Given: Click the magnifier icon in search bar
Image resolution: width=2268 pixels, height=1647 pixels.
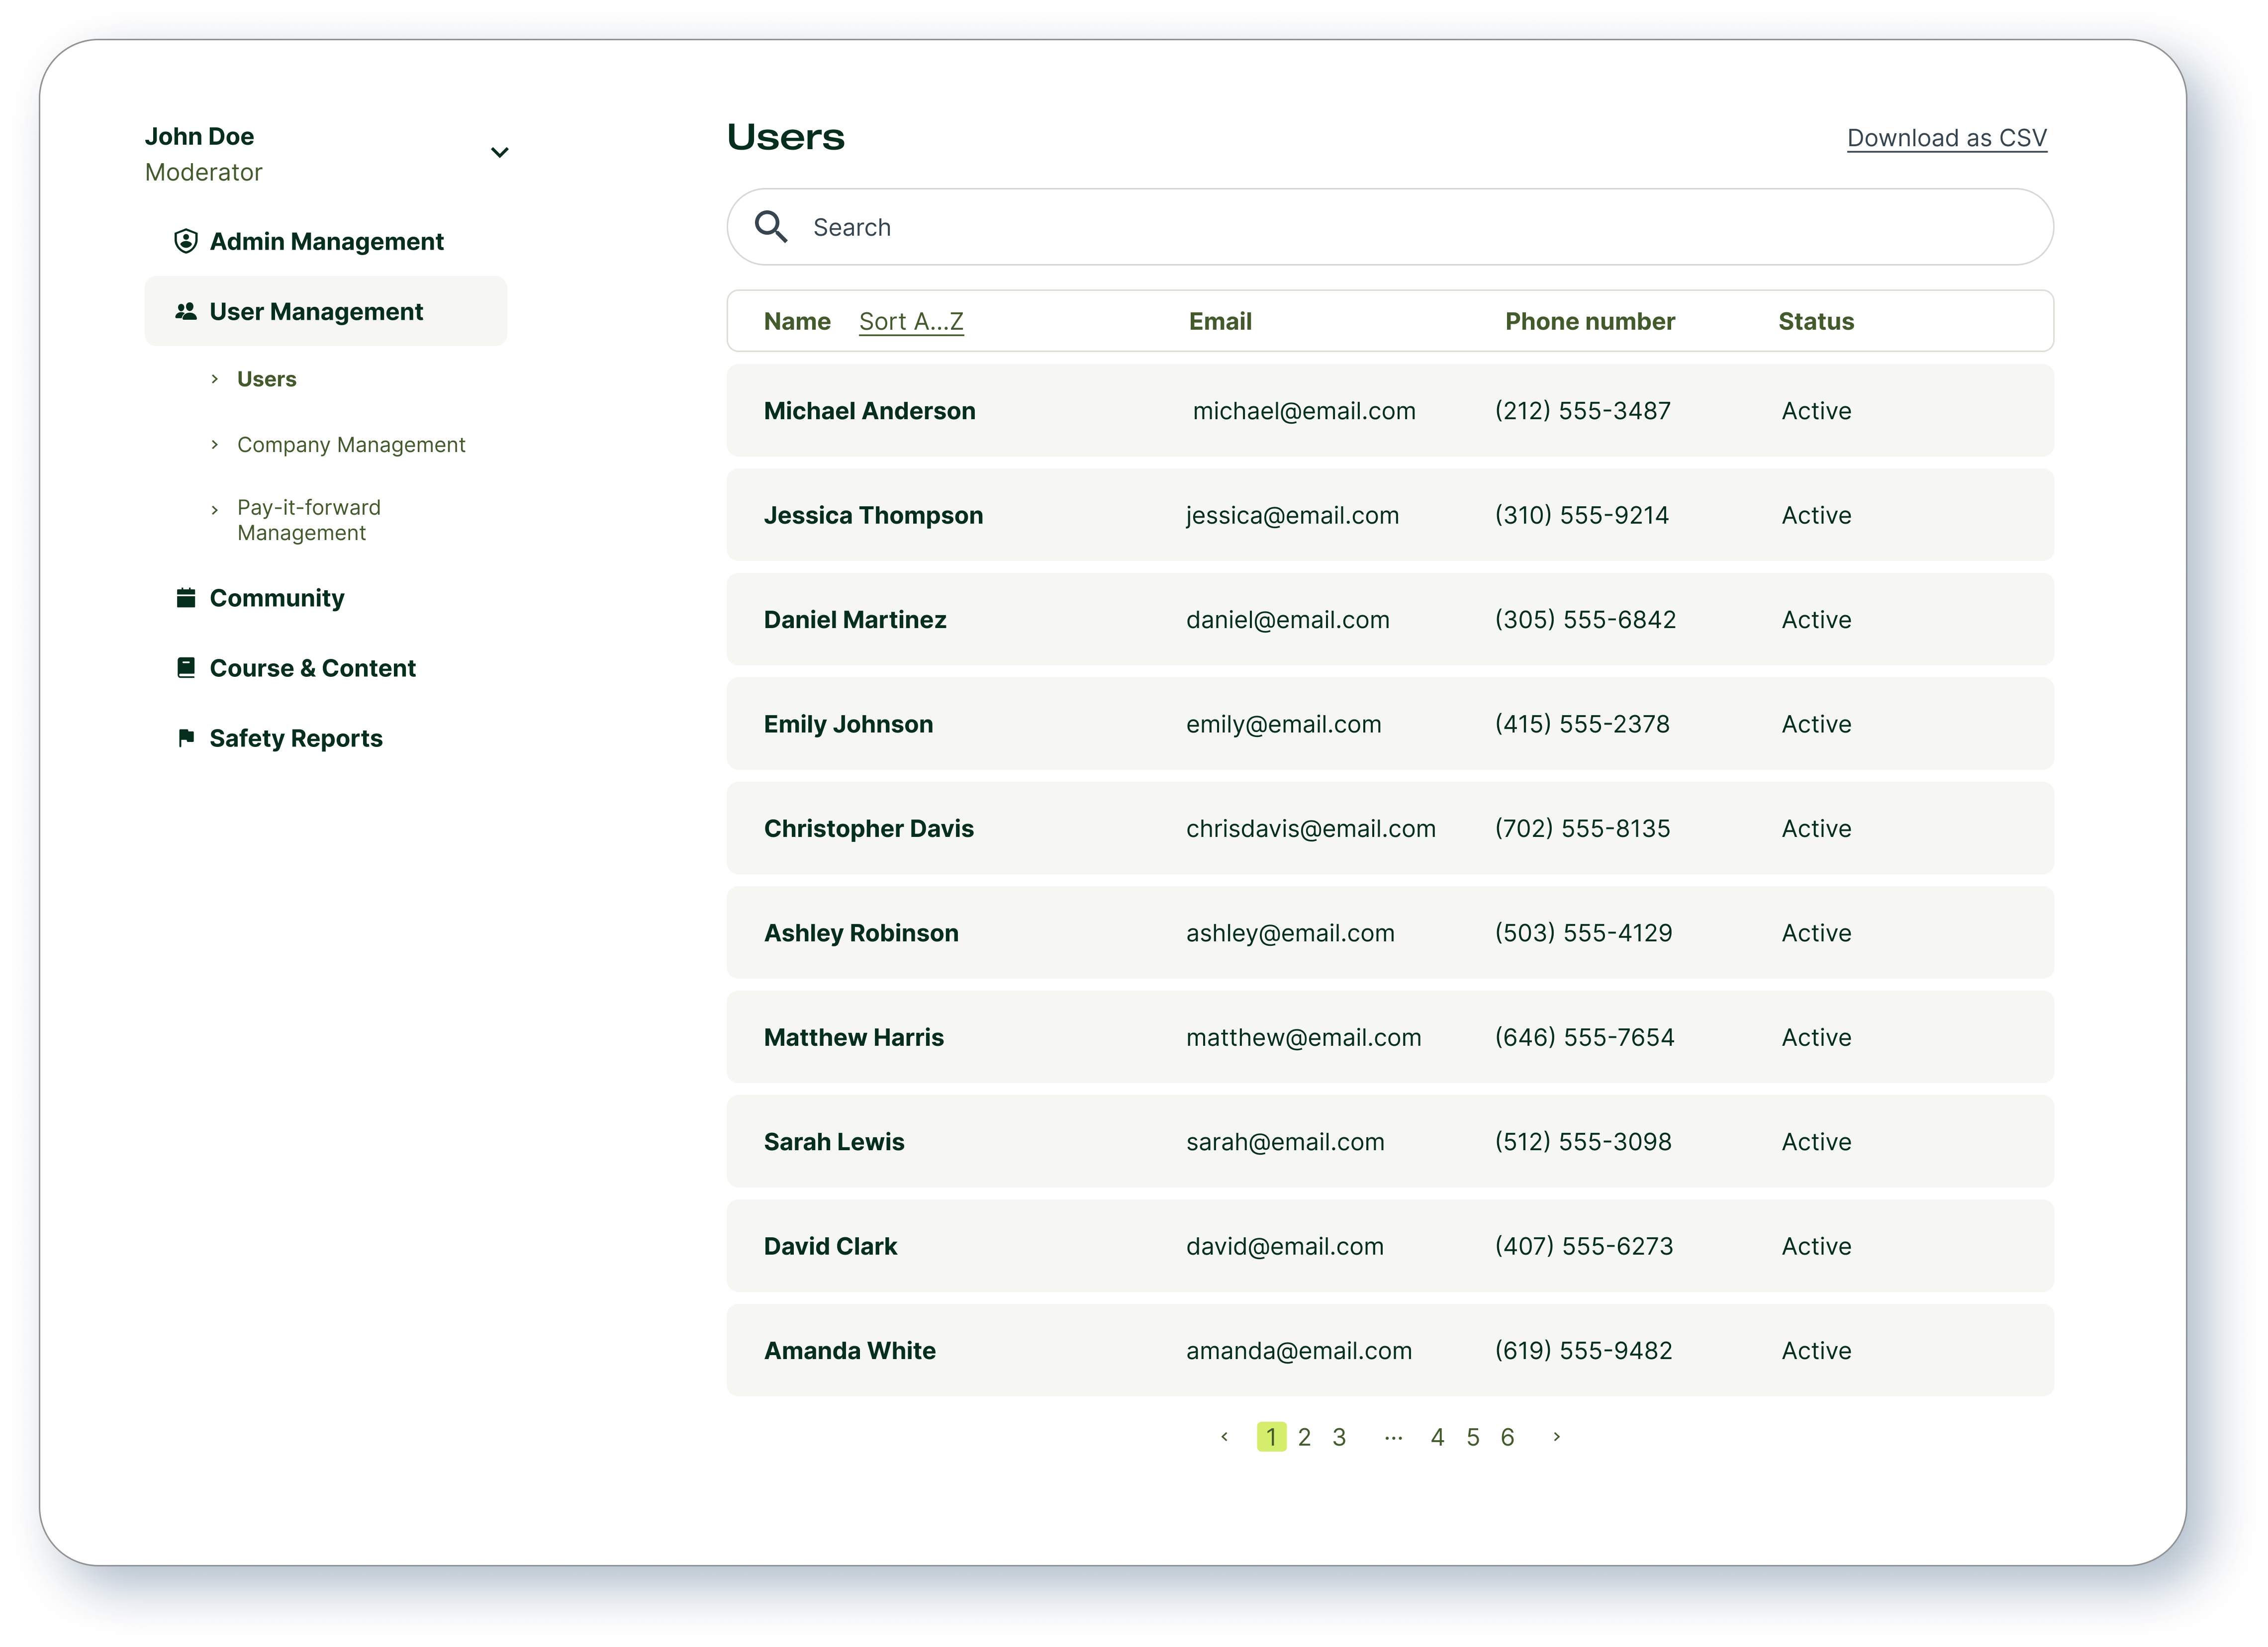Looking at the screenshot, I should [771, 227].
